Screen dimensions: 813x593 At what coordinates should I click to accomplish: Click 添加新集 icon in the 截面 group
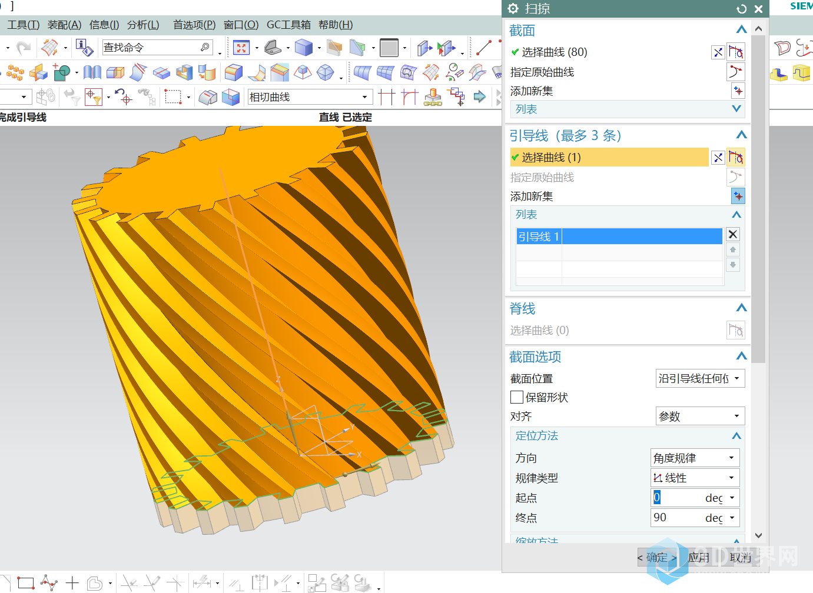738,91
